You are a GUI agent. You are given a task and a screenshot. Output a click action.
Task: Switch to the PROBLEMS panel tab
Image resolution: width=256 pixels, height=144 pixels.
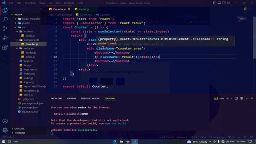tap(56, 98)
